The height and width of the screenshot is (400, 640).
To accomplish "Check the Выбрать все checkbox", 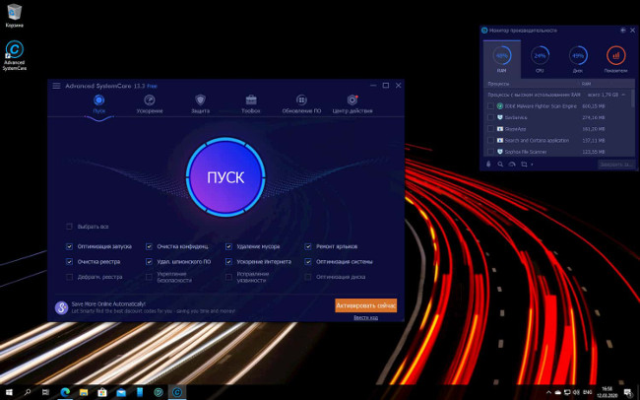I will pos(69,226).
